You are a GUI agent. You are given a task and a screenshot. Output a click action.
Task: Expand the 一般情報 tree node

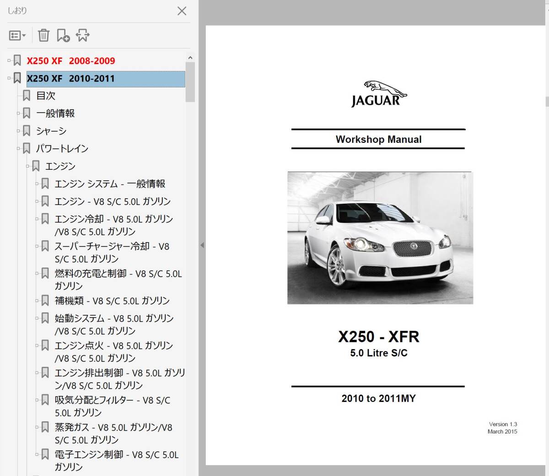pyautogui.click(x=18, y=113)
